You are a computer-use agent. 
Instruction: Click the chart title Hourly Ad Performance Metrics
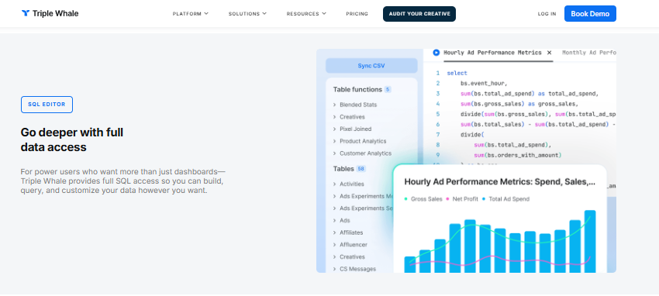[500, 182]
